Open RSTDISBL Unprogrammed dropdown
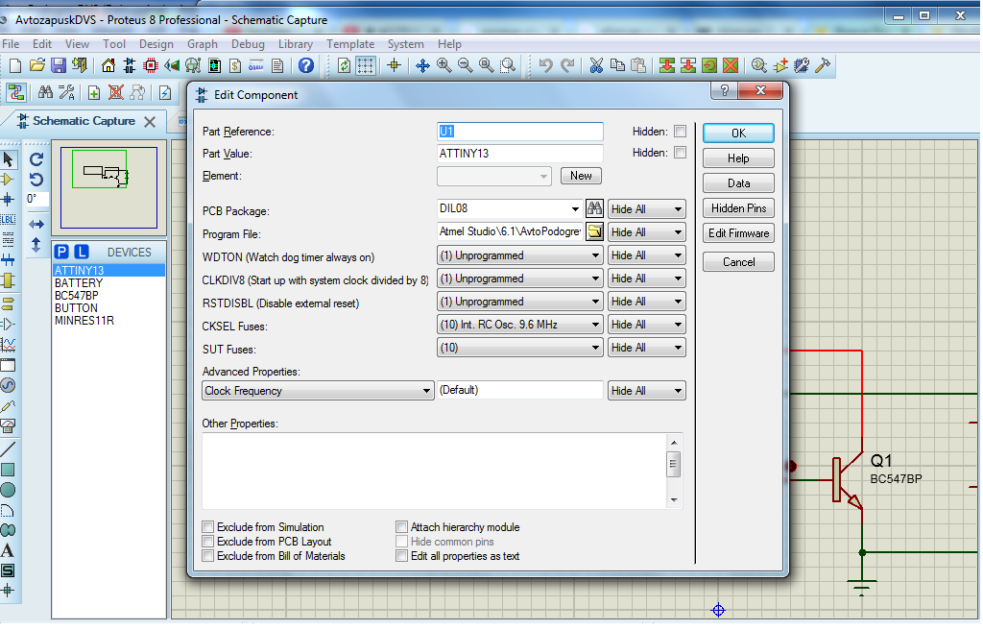Screen dimensions: 983x630 pyautogui.click(x=519, y=302)
